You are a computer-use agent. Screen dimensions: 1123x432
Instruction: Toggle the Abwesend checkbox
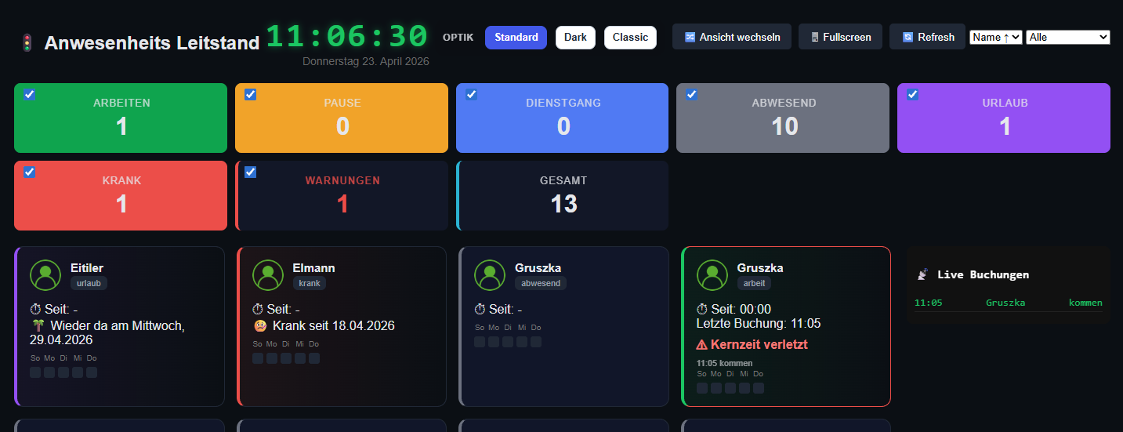692,95
